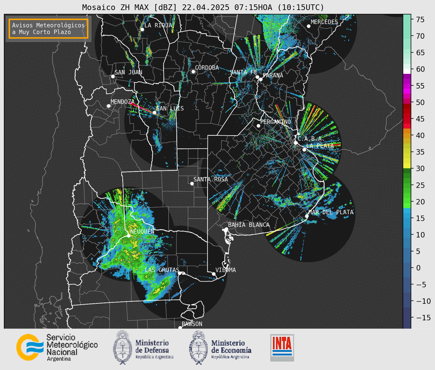Image resolution: width=435 pixels, height=370 pixels.
Task: Click the SAN JUAN label on the map
Action: [128, 72]
